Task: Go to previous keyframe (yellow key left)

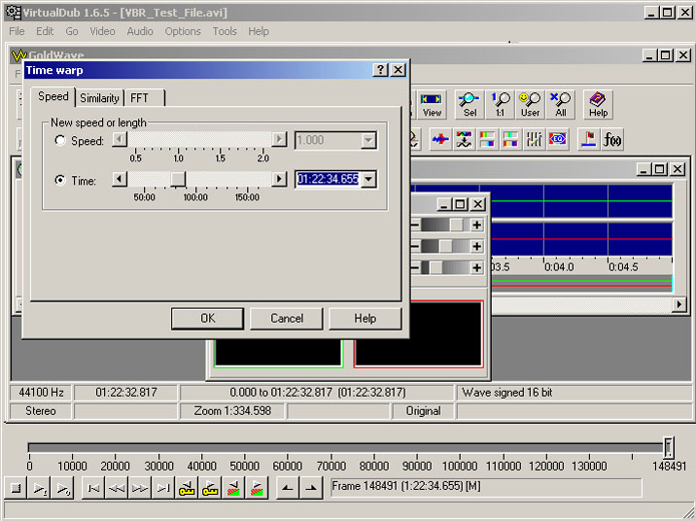Action: (x=187, y=488)
